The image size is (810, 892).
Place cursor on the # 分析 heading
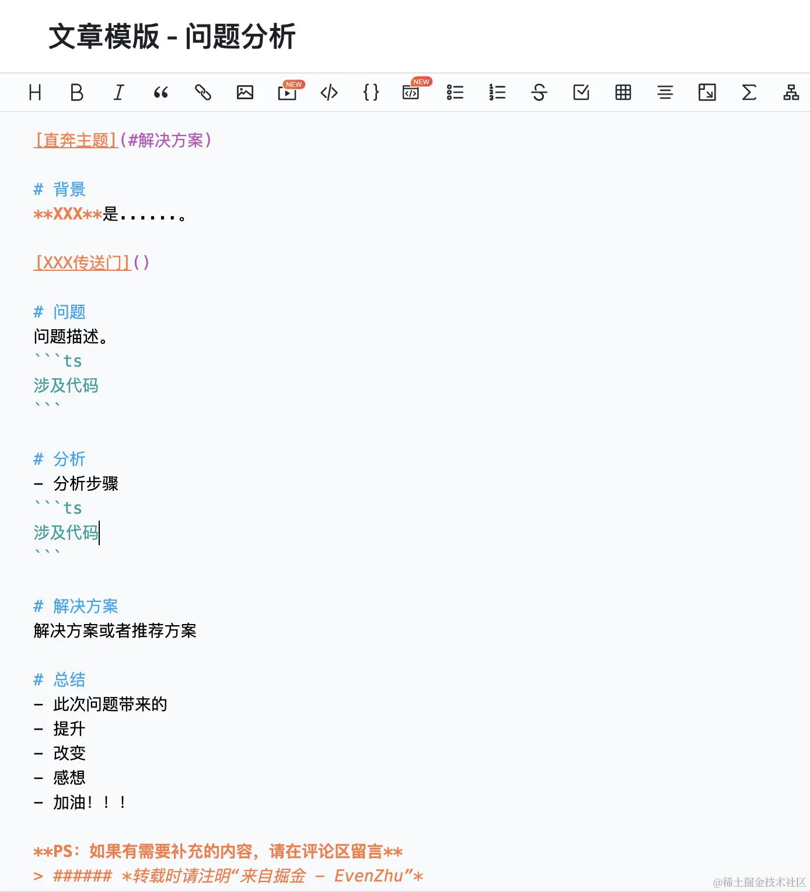click(x=60, y=459)
